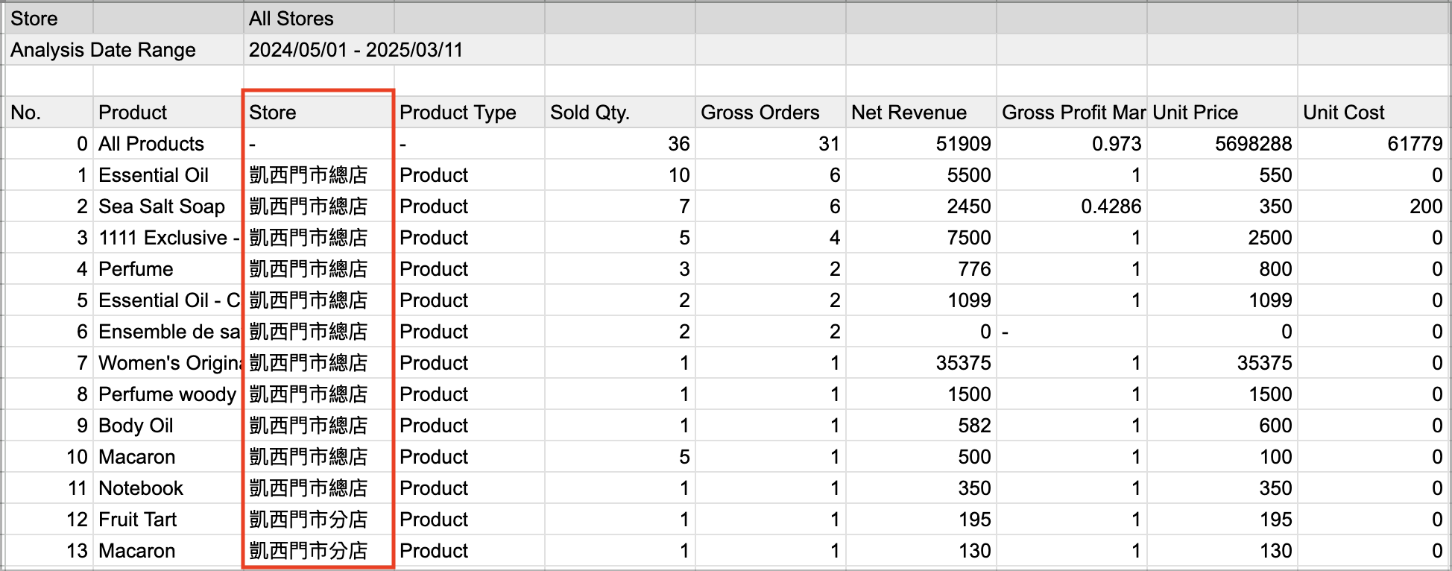Select unit price 800 in Perfume row
Viewport: 1452px width, 571px height.
[1222, 269]
